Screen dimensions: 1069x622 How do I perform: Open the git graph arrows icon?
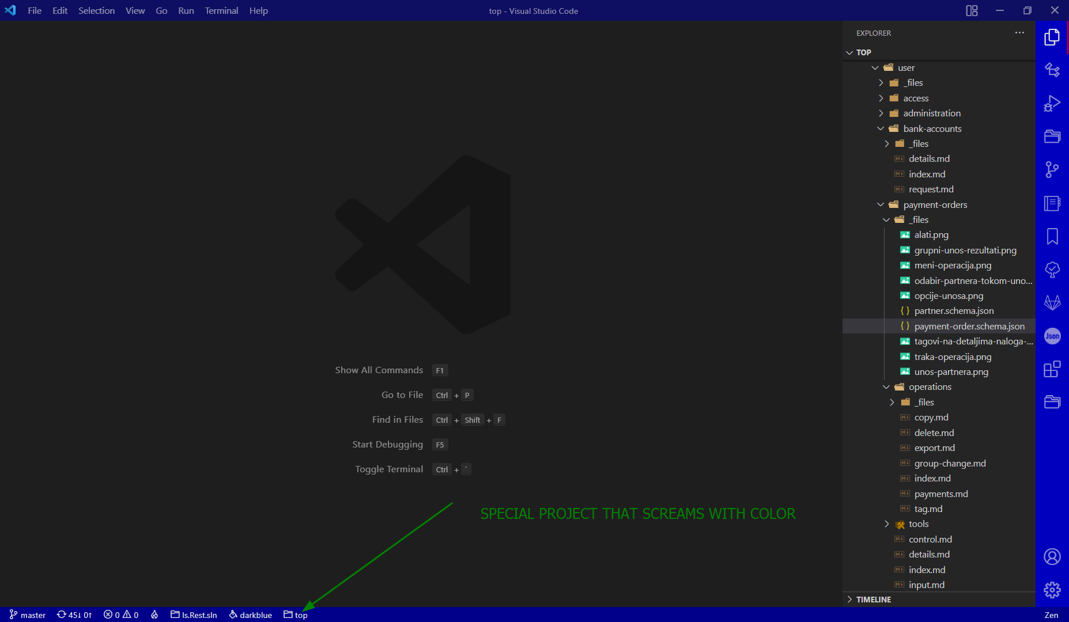click(x=1052, y=70)
